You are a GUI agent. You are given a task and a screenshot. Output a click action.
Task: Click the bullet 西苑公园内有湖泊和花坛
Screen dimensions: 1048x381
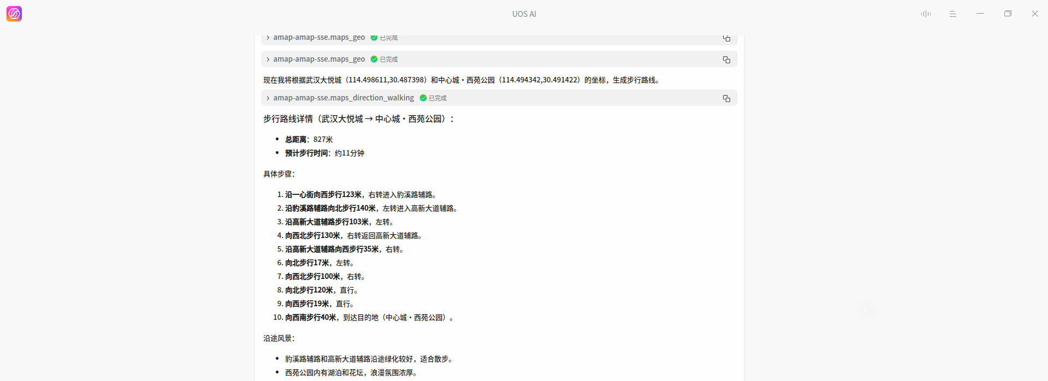click(x=352, y=373)
